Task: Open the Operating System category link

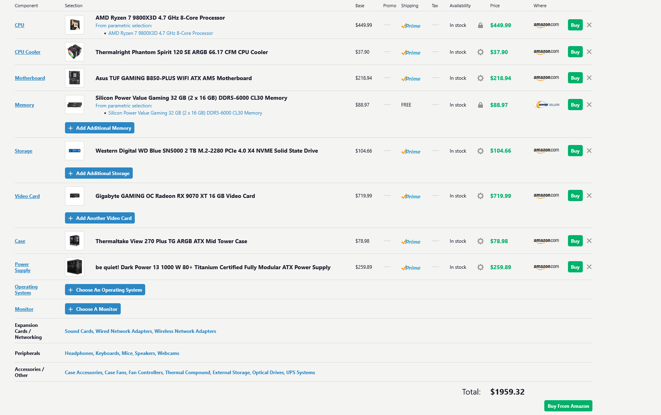Action: [x=26, y=290]
